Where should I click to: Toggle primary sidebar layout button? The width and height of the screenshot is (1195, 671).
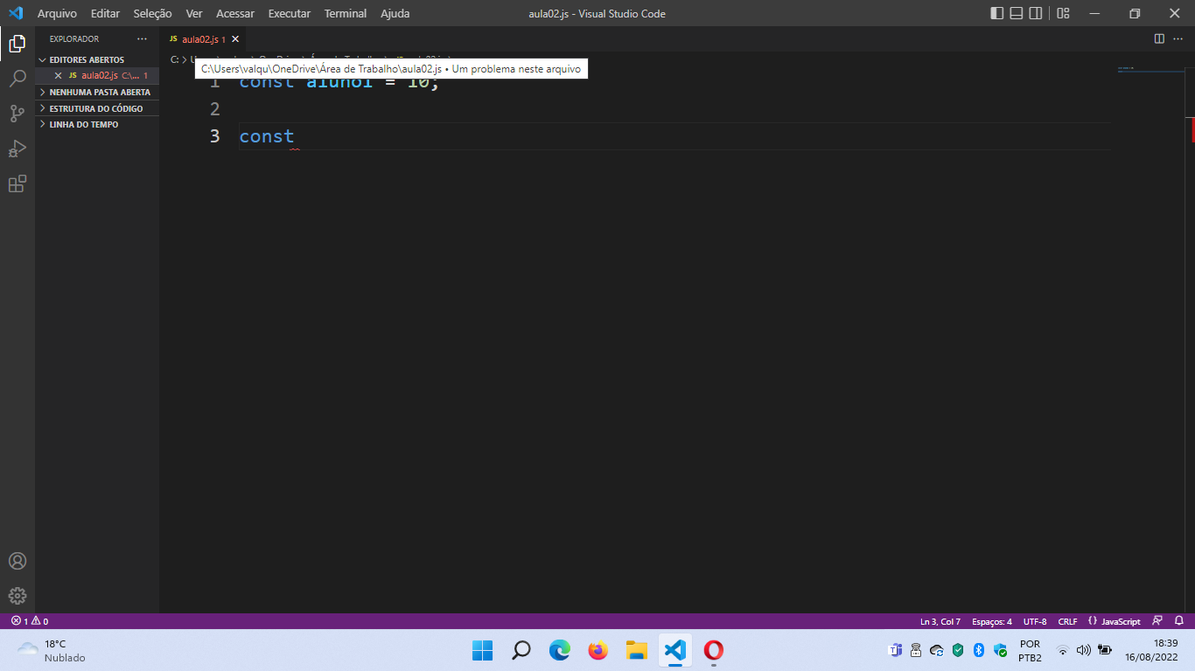click(x=997, y=13)
